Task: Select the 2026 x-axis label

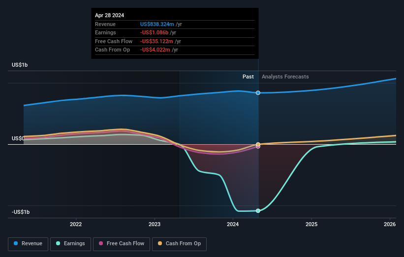Action: point(390,224)
